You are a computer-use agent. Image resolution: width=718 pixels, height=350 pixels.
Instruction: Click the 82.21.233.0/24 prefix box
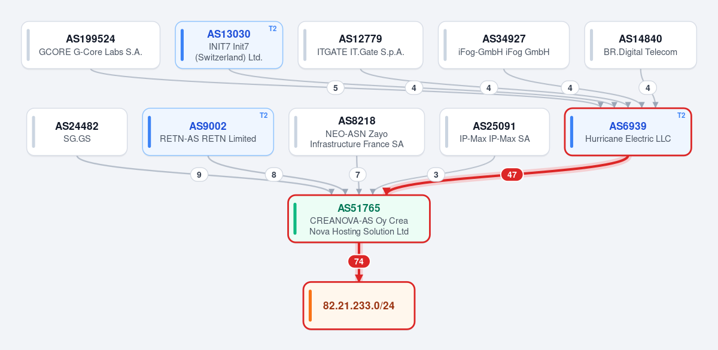[x=359, y=306]
